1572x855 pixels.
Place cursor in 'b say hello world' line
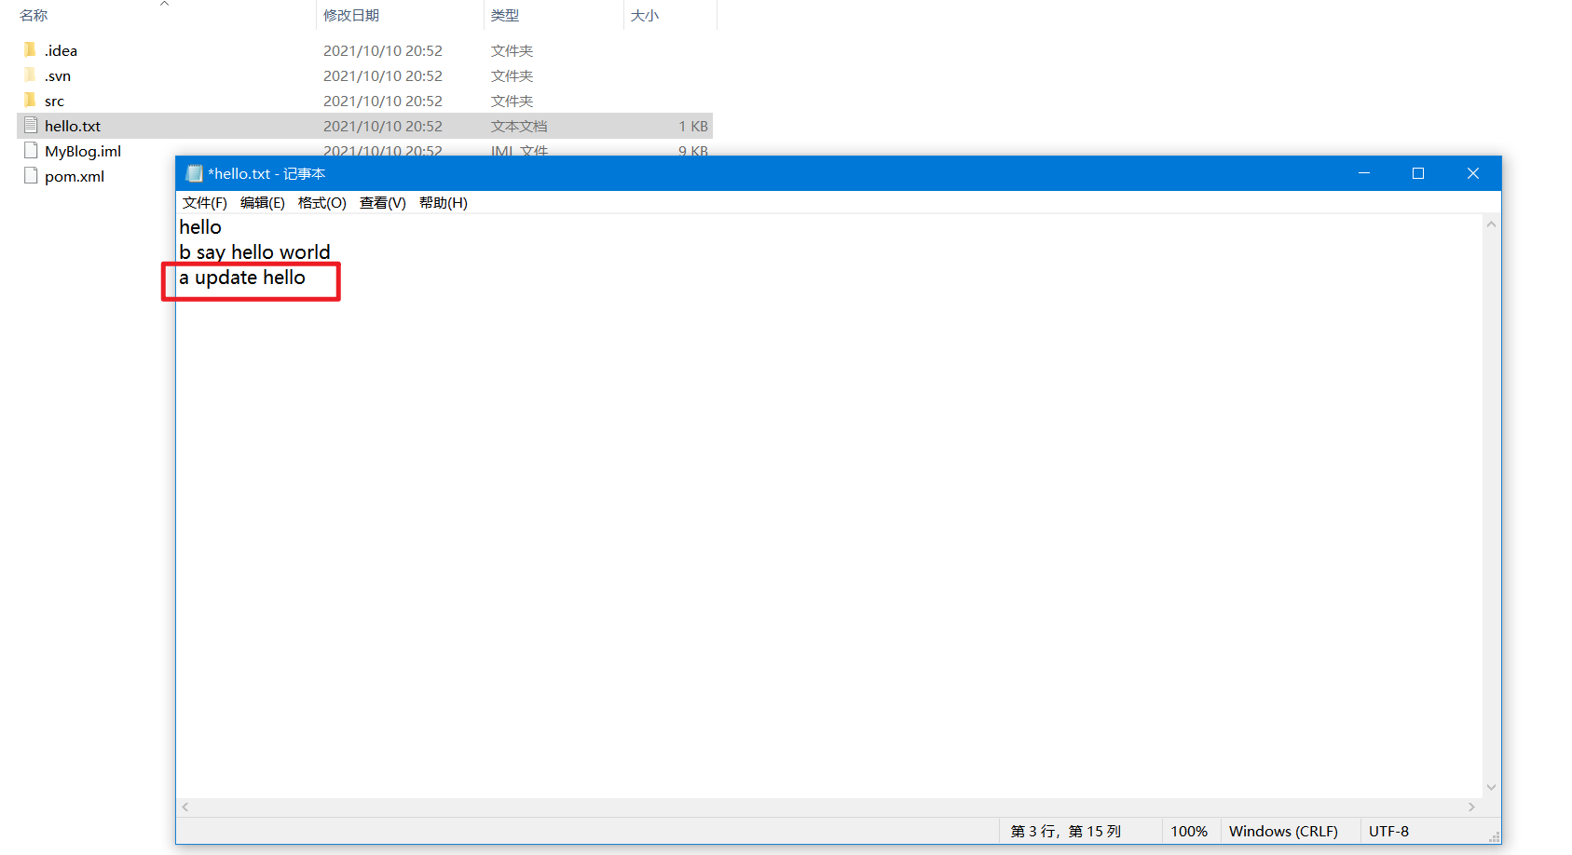click(x=254, y=252)
